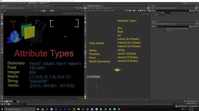The width and height of the screenshot is (199, 111).
Task: Jump to first frame in playbar
Action: click(2, 101)
